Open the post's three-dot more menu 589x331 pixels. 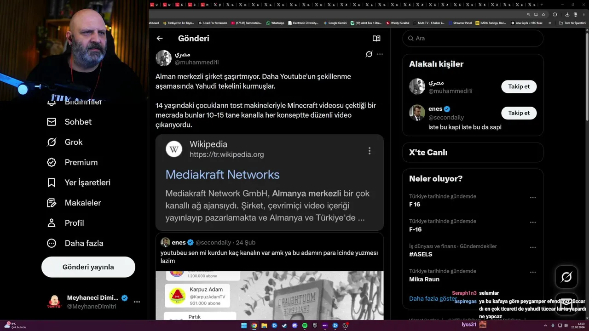(x=380, y=54)
